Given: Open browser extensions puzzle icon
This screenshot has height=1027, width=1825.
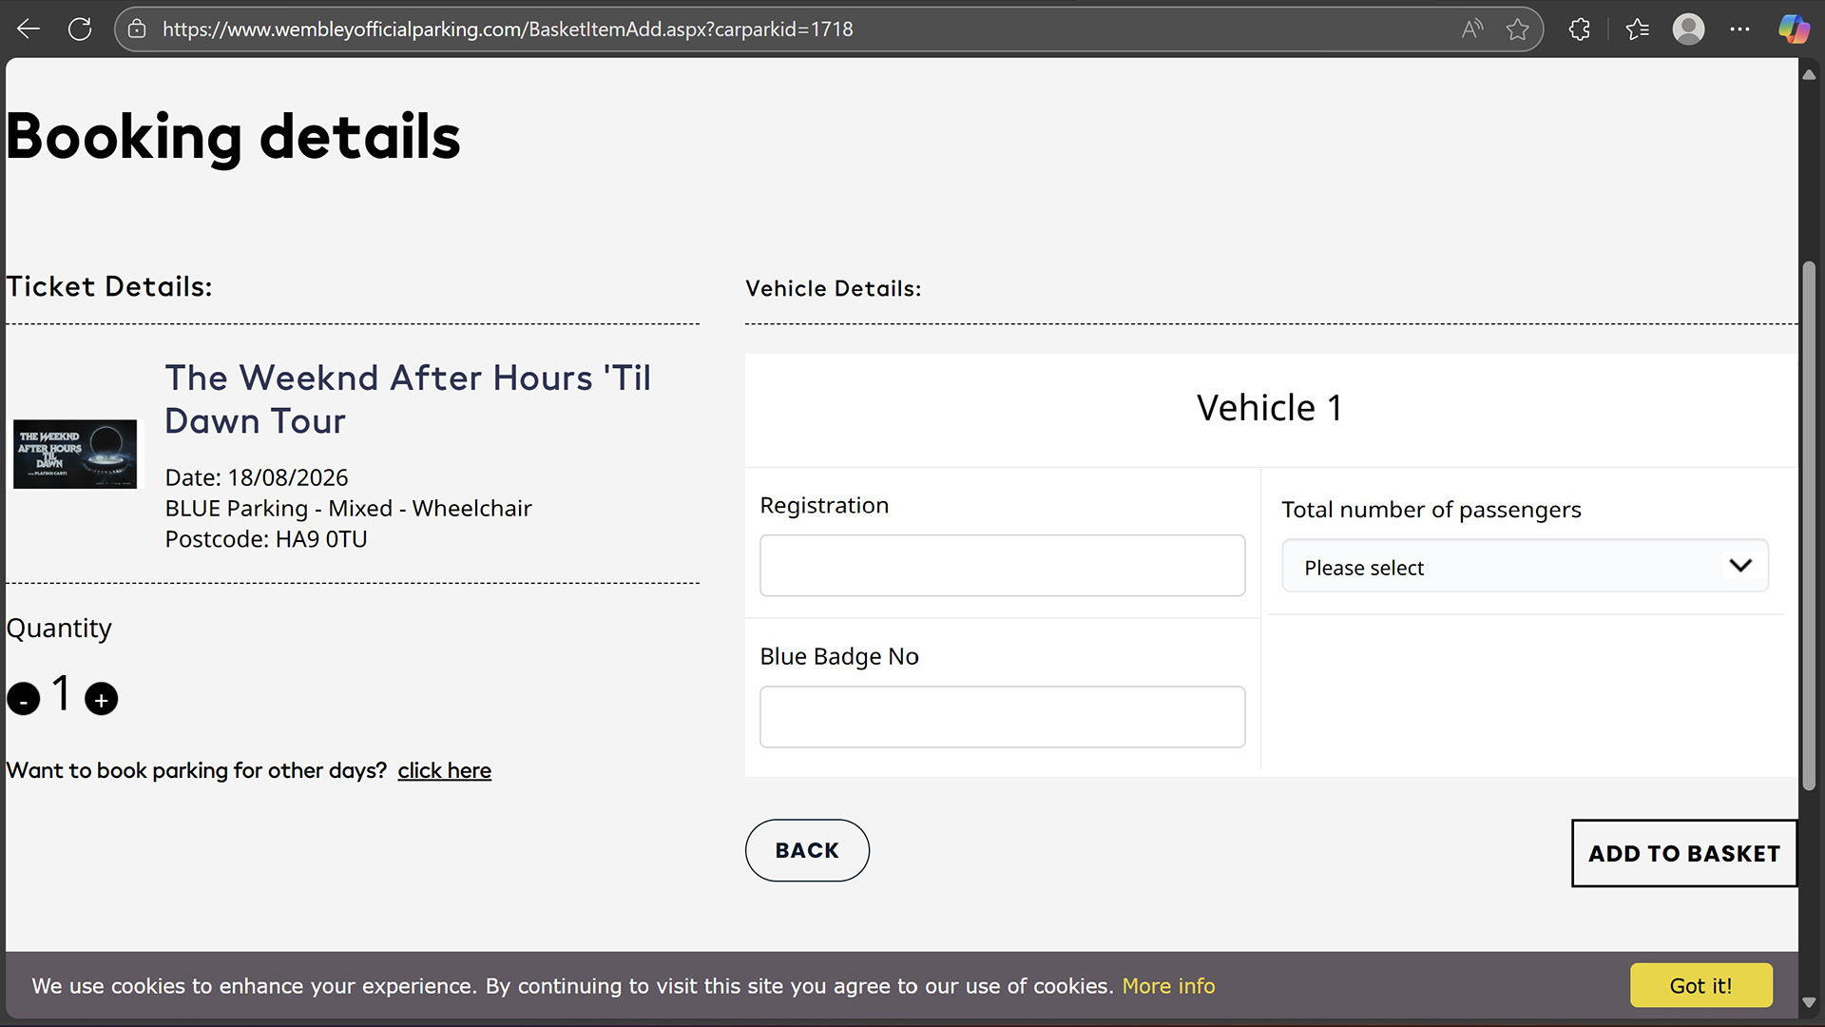Looking at the screenshot, I should (x=1580, y=29).
